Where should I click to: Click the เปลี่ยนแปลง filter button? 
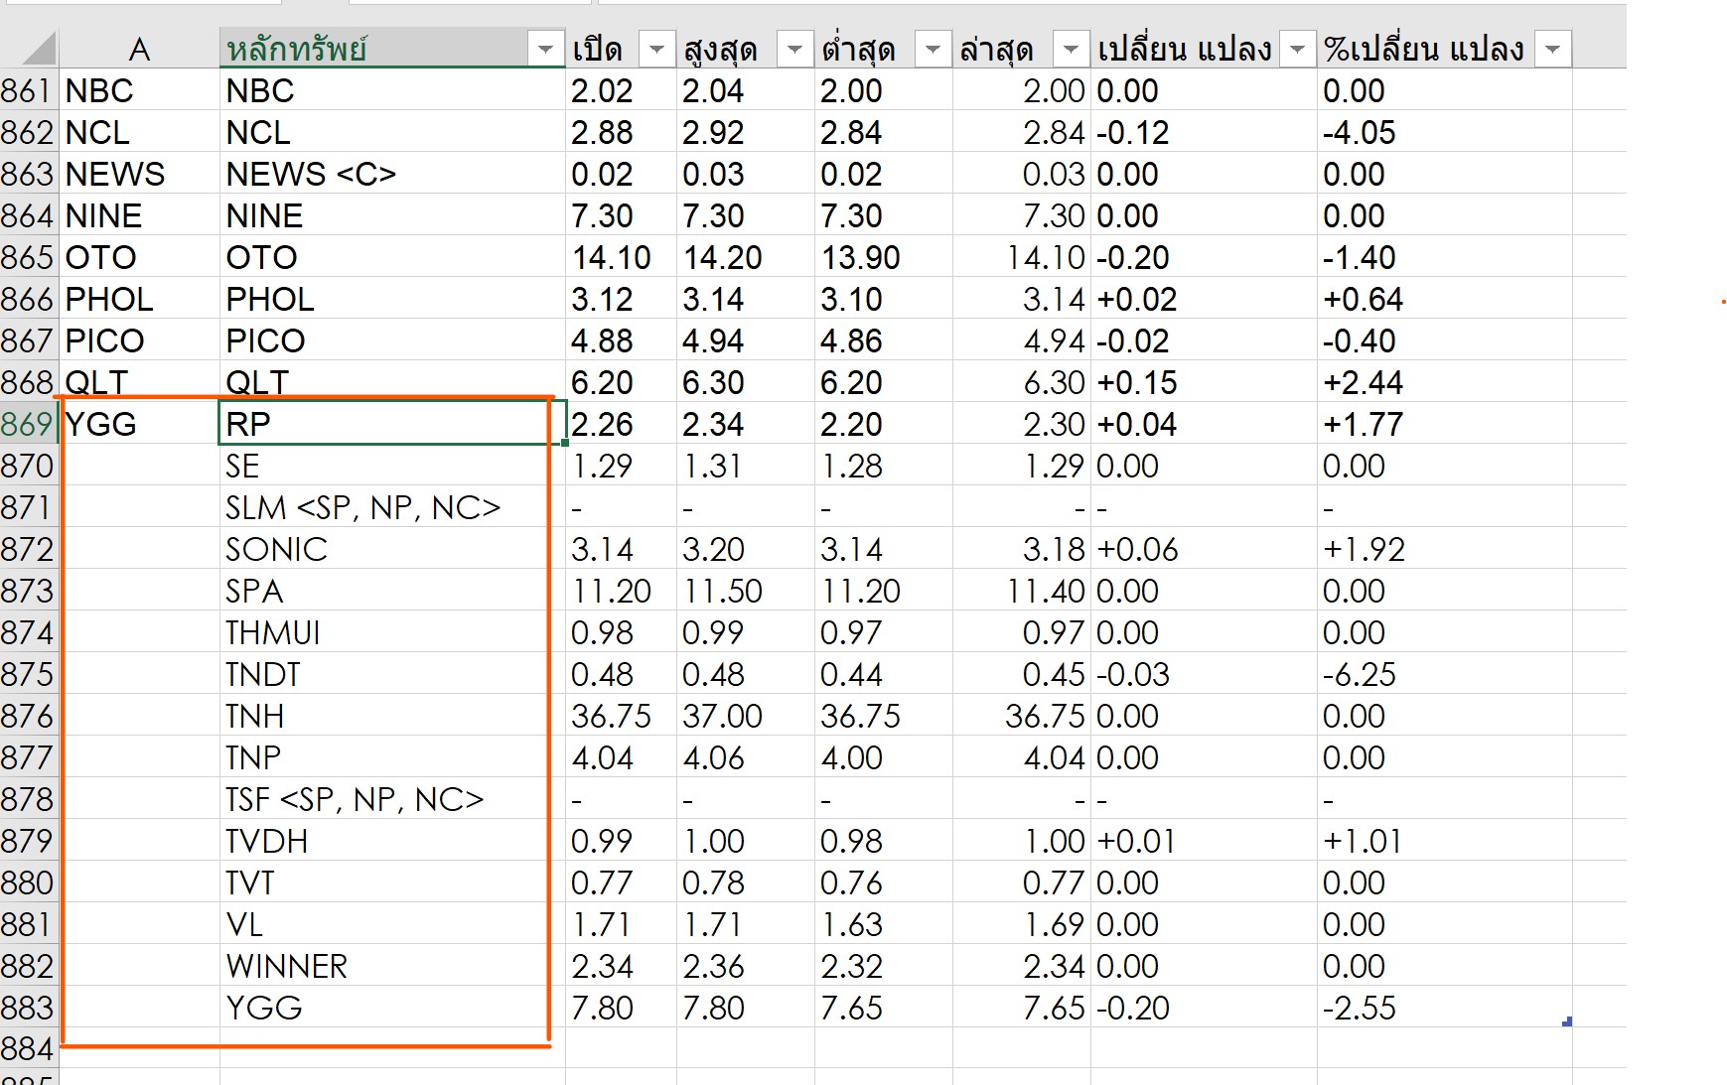click(x=1296, y=49)
